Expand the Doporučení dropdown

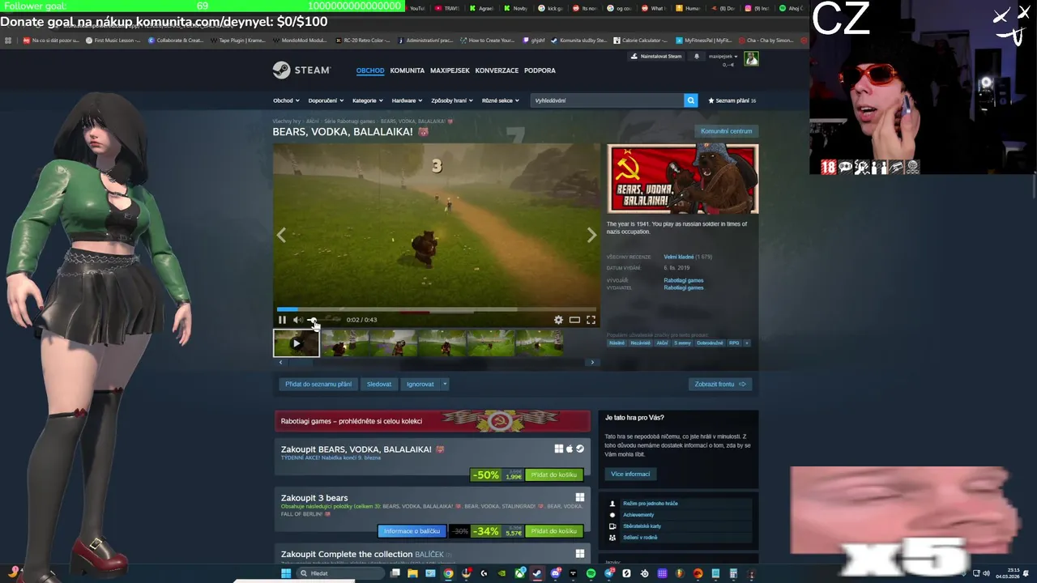326,100
